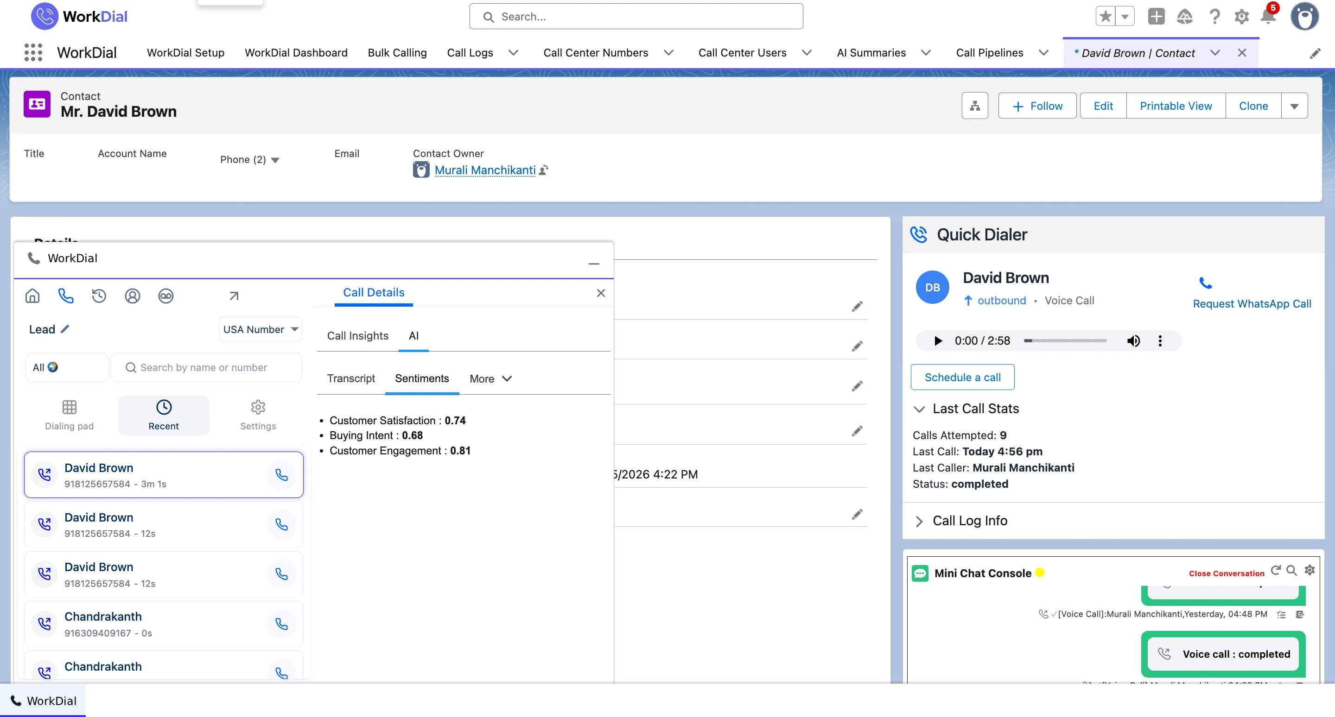Focus the global Search box

point(636,17)
